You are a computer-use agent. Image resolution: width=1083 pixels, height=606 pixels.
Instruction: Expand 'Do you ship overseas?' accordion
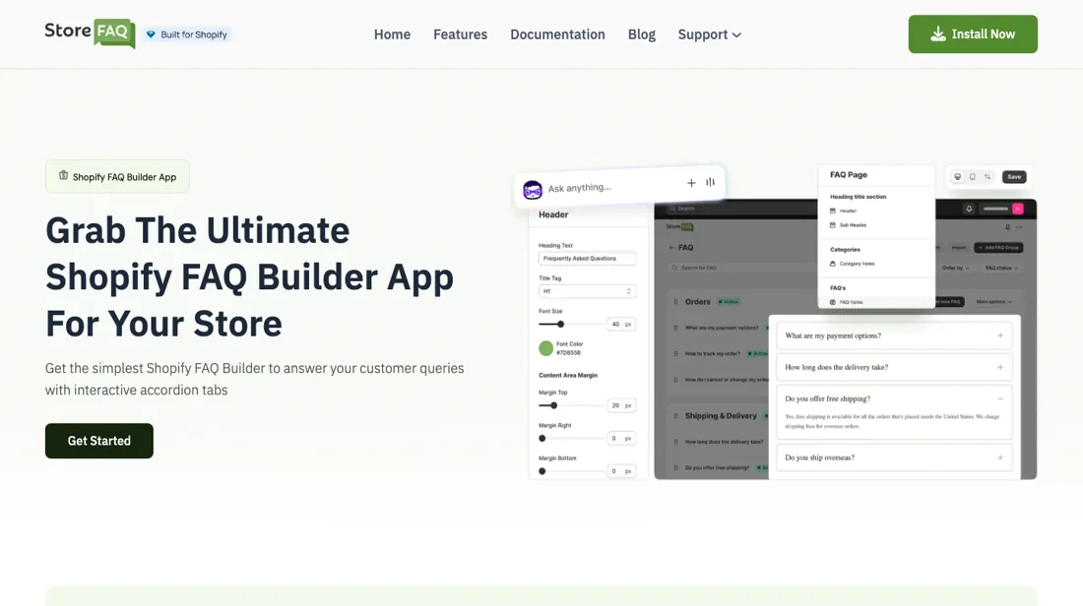(x=894, y=457)
